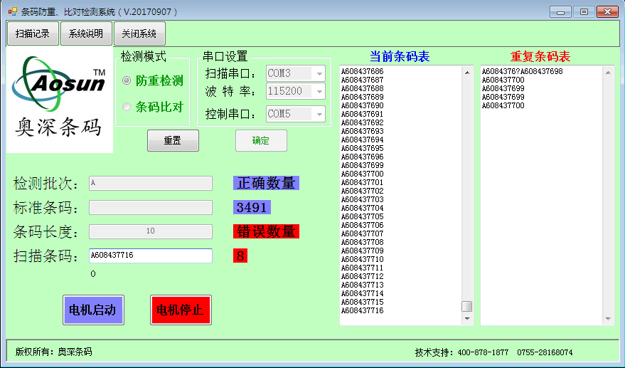Screen dimensions: 625x368
Task: Open the 系统说明 toolbar item
Action: [x=86, y=33]
